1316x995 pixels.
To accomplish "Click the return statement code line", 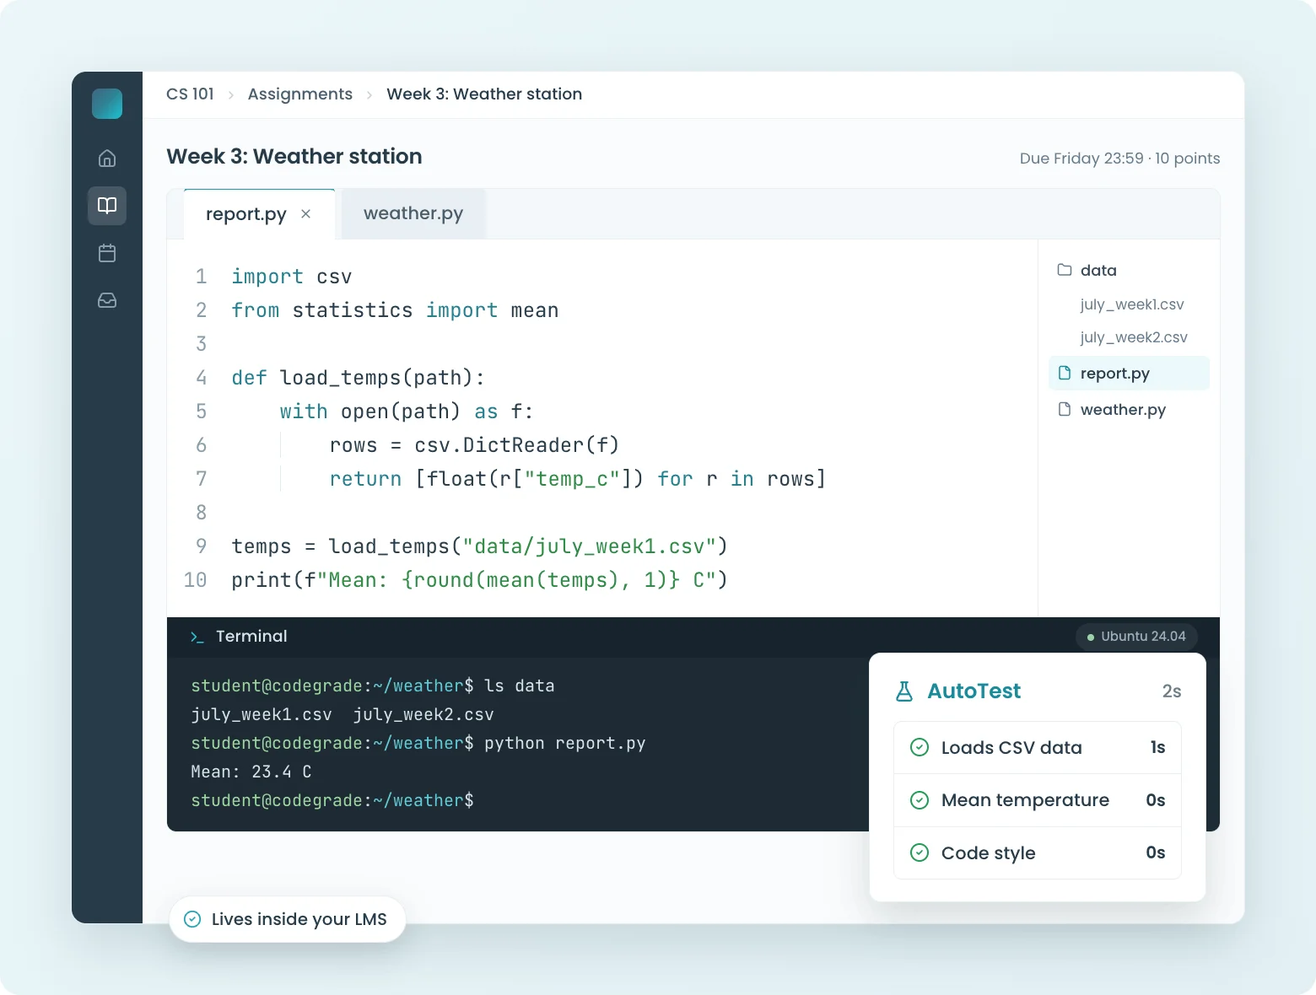I will [x=577, y=479].
